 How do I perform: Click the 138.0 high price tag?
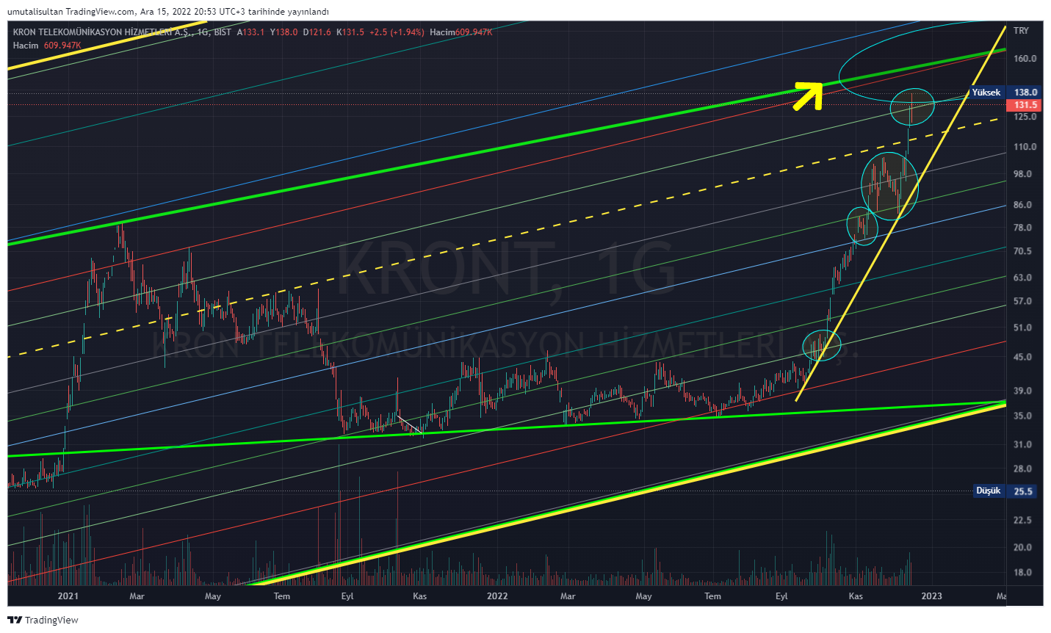(1025, 93)
